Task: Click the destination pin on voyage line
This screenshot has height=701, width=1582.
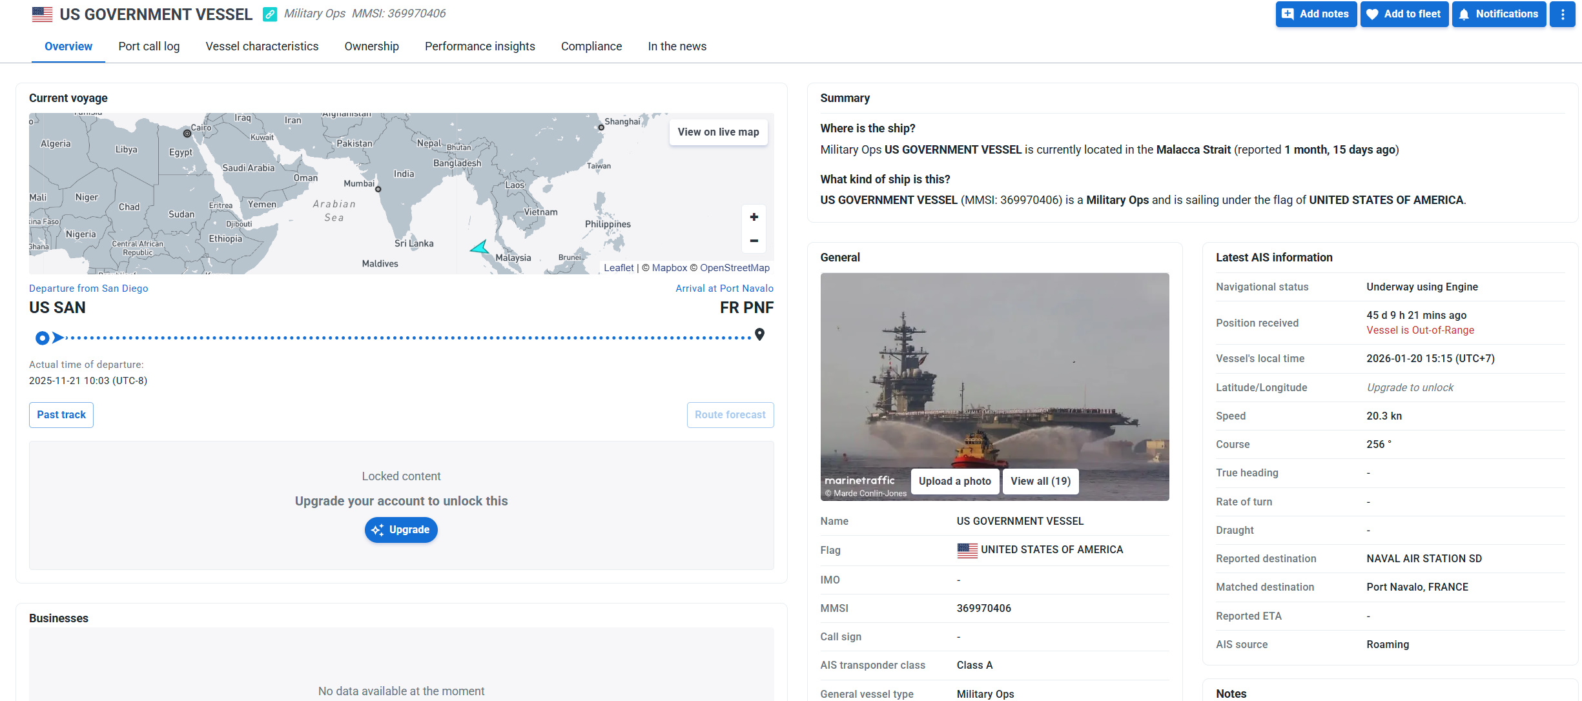Action: [x=759, y=334]
